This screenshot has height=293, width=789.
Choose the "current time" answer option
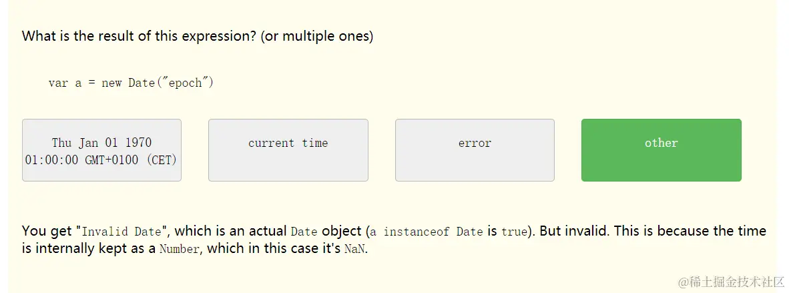tap(288, 150)
